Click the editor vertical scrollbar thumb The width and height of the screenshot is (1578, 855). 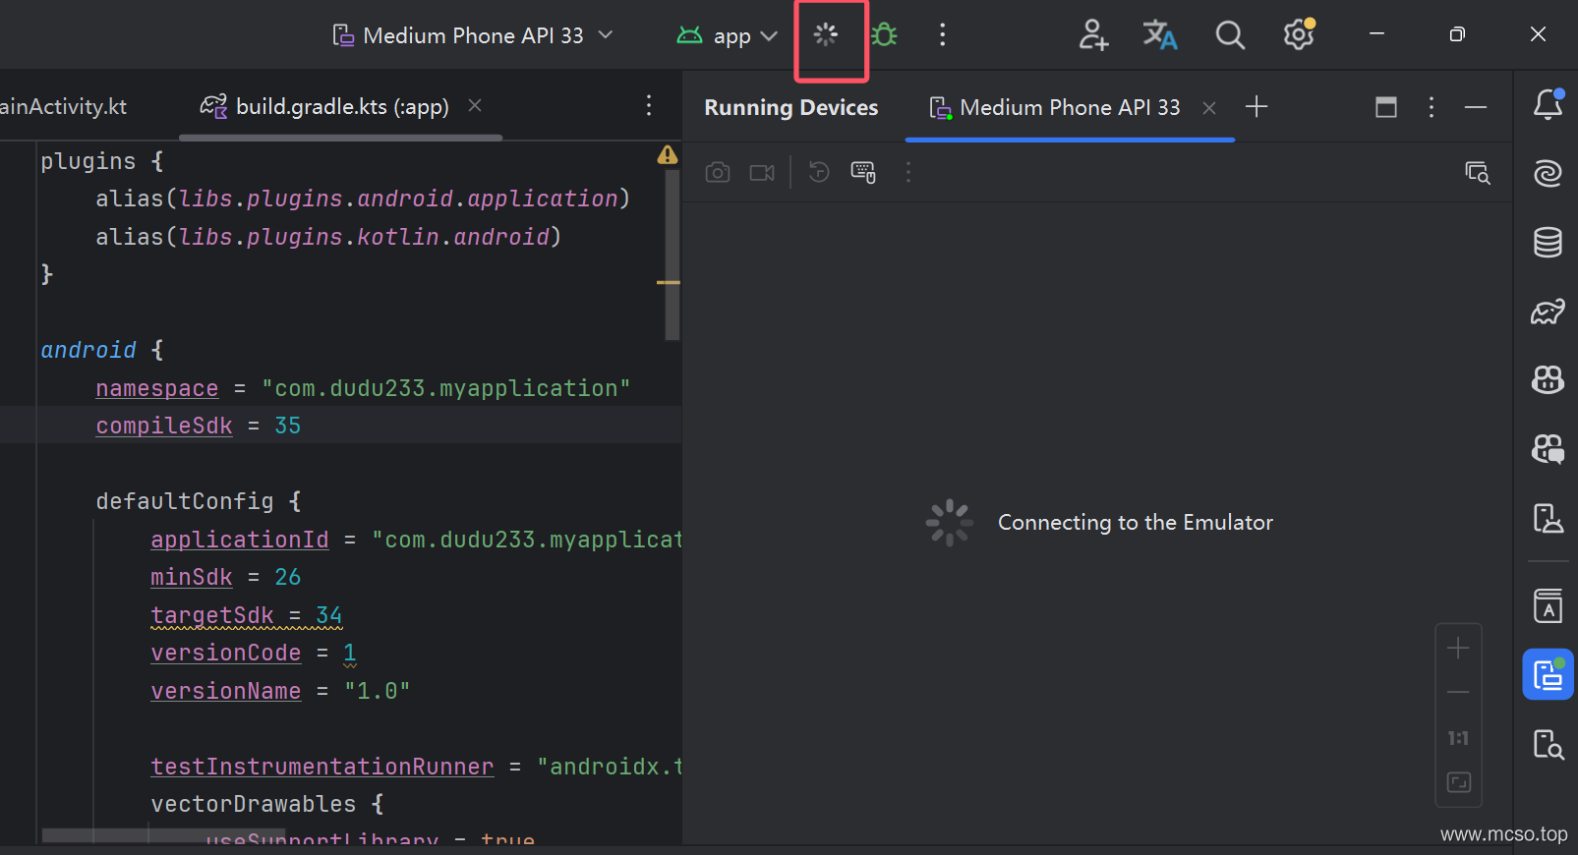point(672,256)
